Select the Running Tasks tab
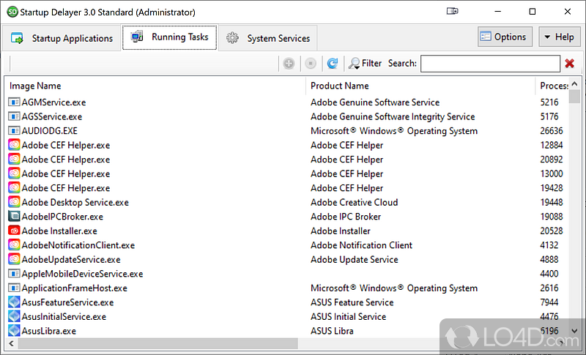The image size is (586, 355). tap(170, 37)
